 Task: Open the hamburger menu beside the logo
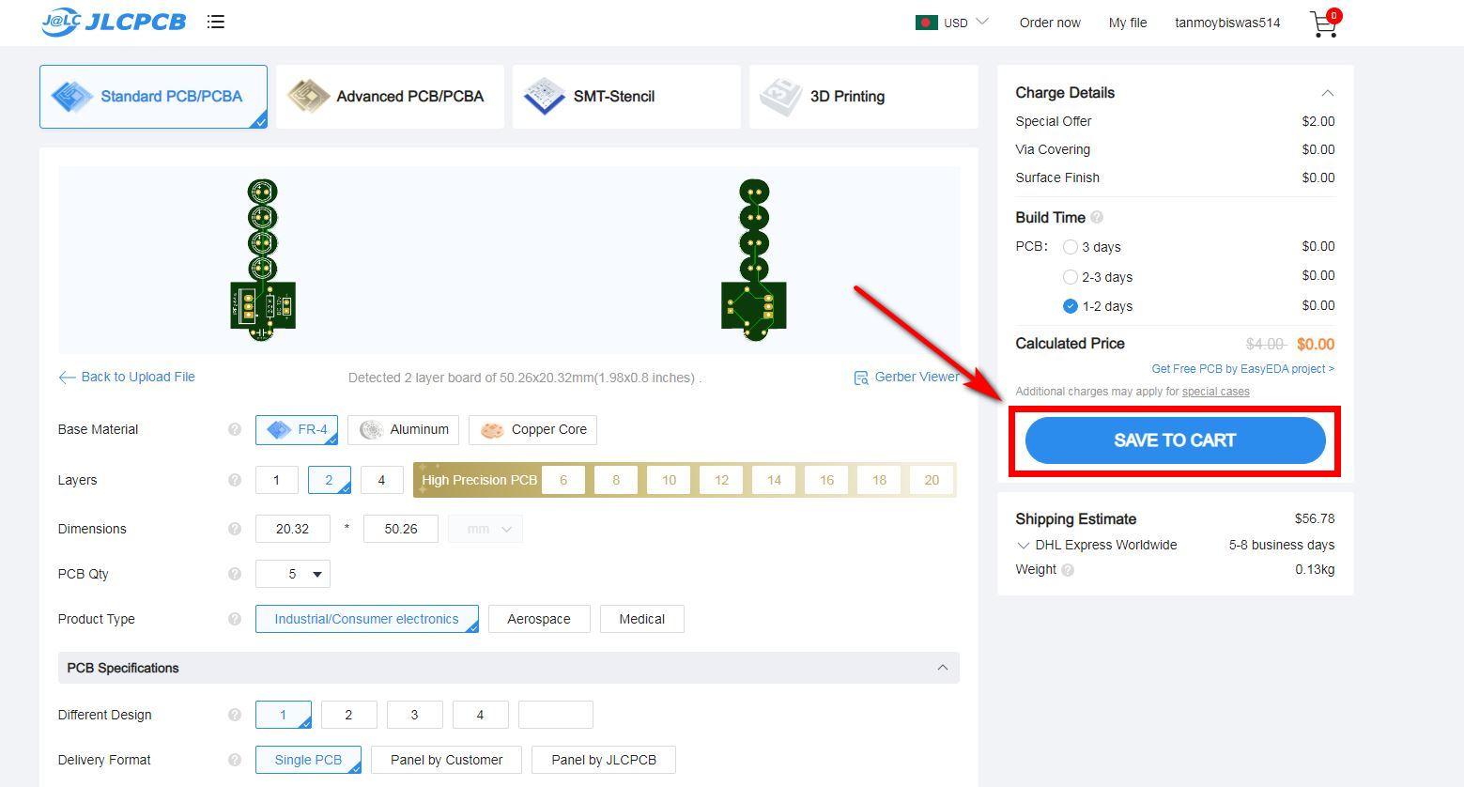coord(216,22)
